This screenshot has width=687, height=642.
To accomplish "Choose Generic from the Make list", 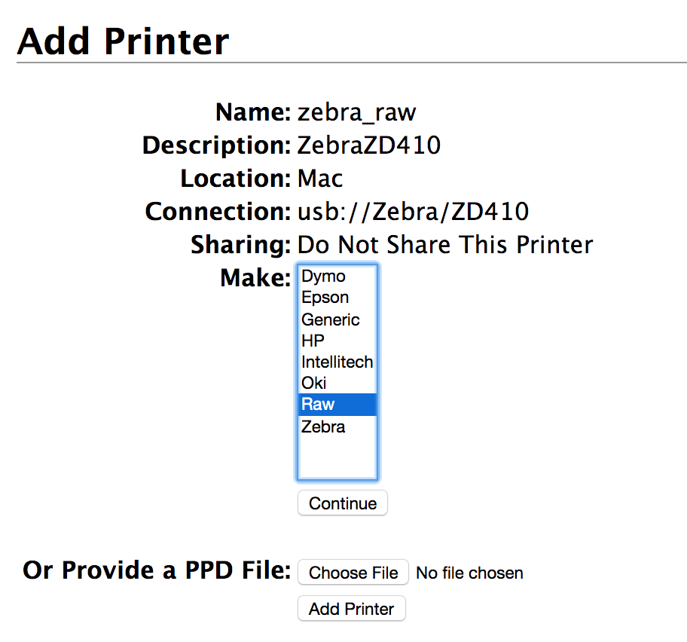I will 330,319.
